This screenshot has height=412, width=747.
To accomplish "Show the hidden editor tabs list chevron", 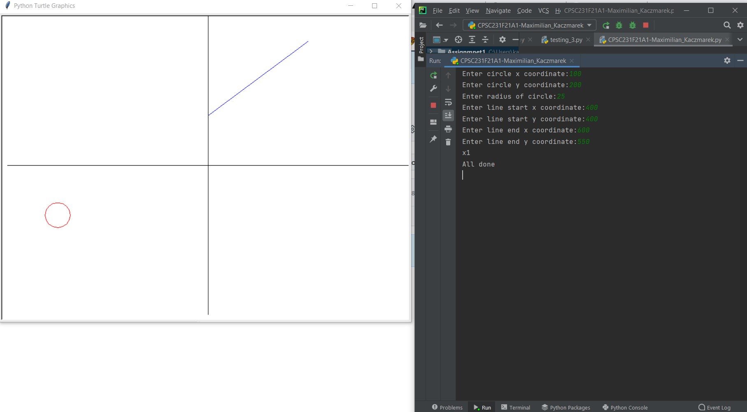I will 740,39.
